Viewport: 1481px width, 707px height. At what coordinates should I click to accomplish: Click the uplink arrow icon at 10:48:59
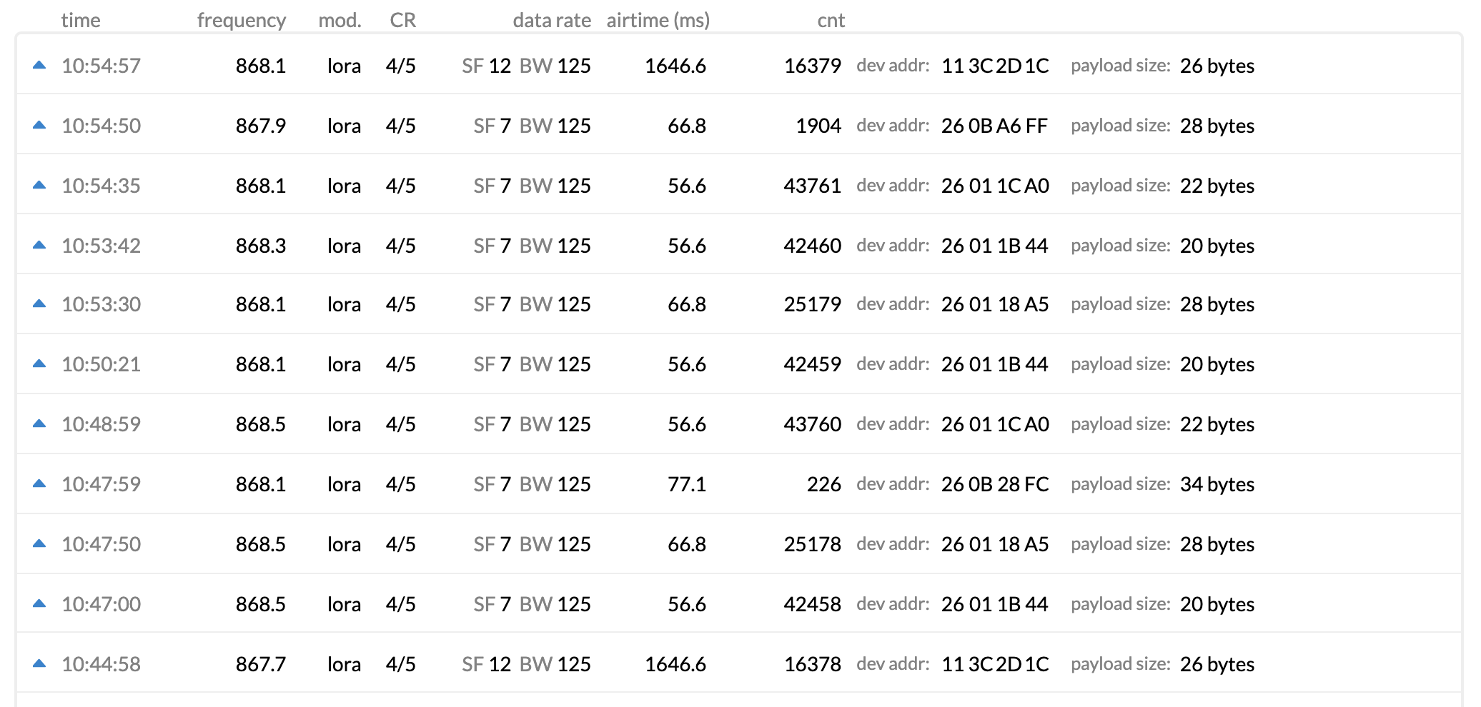(x=39, y=423)
